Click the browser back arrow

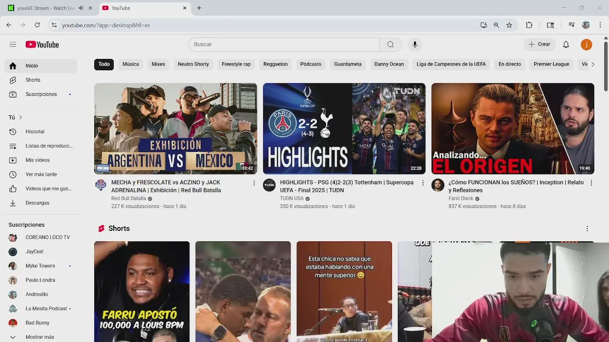[x=9, y=25]
